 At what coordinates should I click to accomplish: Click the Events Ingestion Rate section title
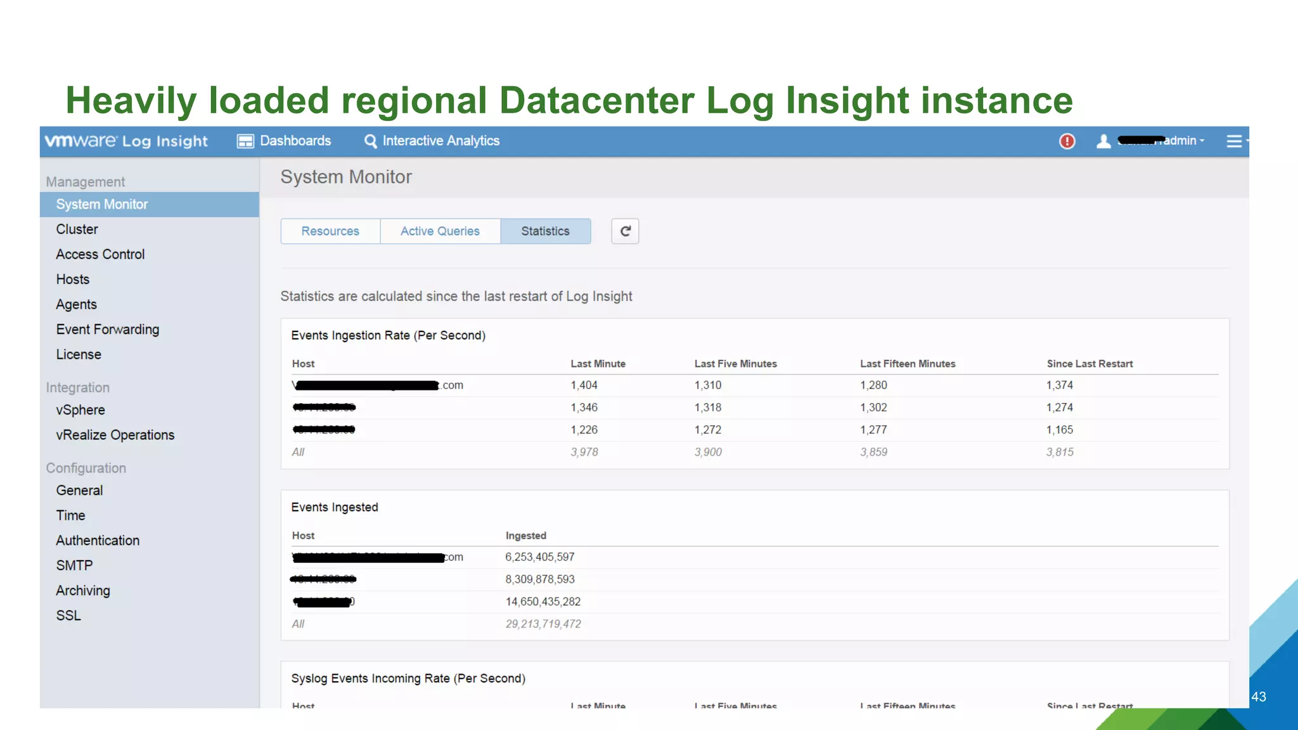(389, 335)
